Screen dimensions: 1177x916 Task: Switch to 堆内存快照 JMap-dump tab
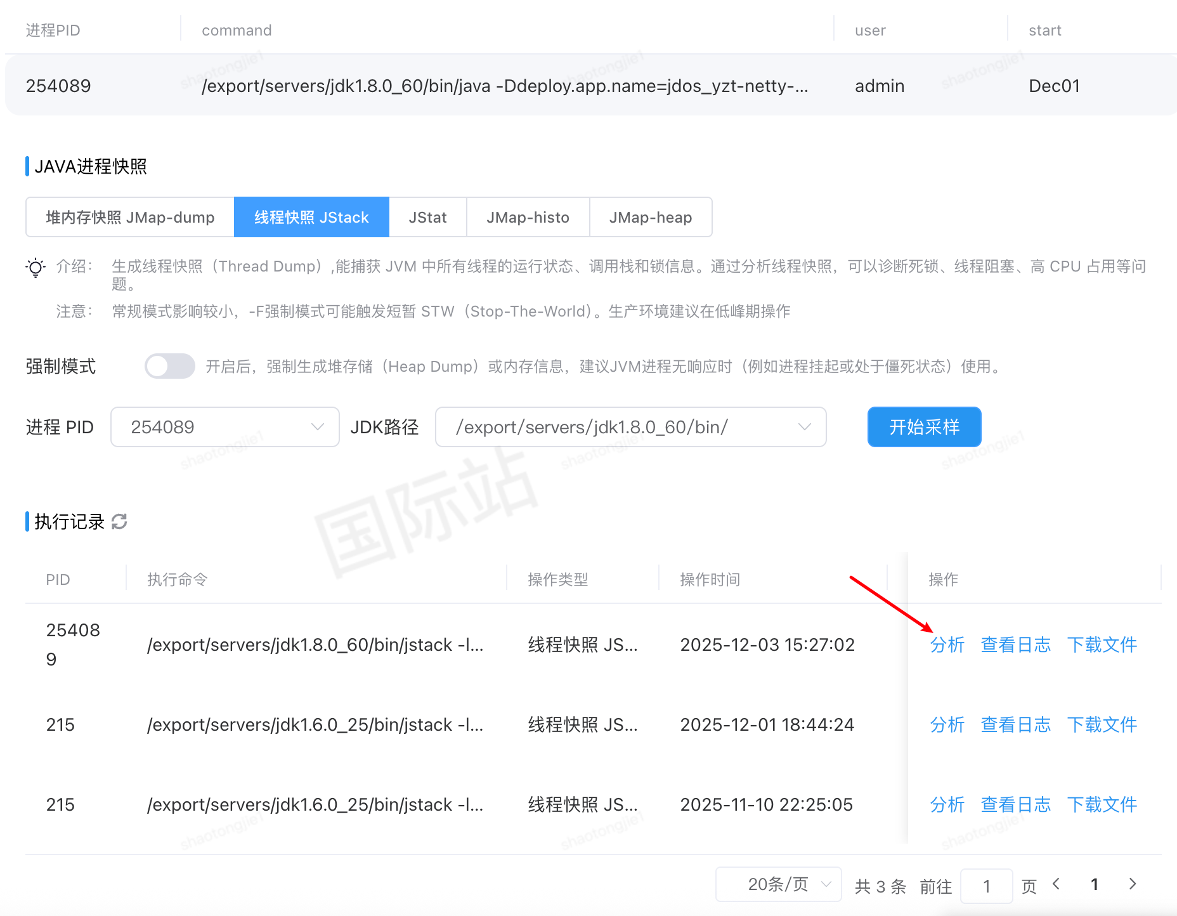130,218
